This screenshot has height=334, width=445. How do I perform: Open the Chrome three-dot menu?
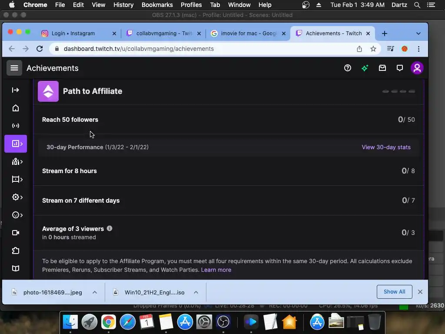coord(418,49)
